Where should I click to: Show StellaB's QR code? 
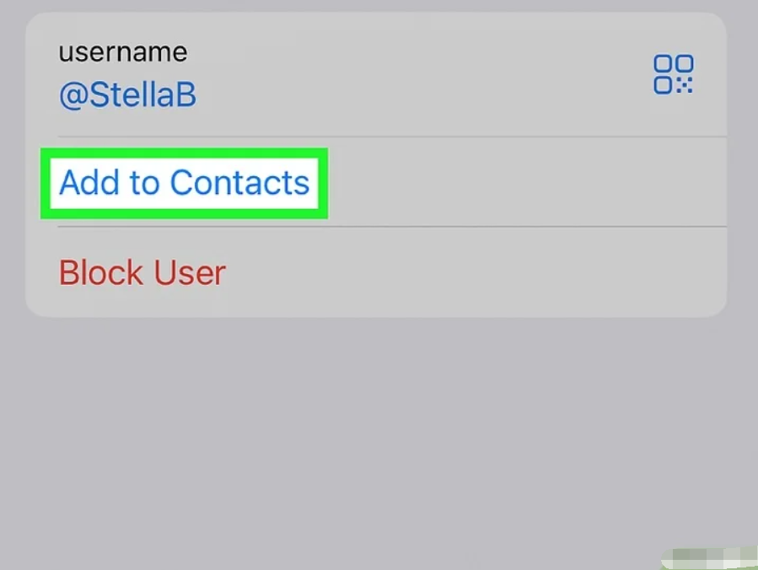click(x=673, y=74)
